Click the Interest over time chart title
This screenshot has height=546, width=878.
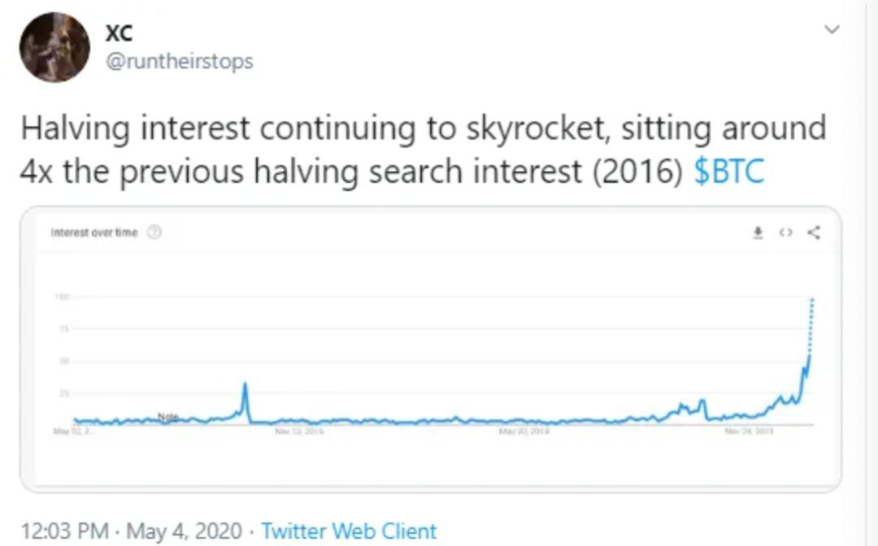tap(94, 233)
